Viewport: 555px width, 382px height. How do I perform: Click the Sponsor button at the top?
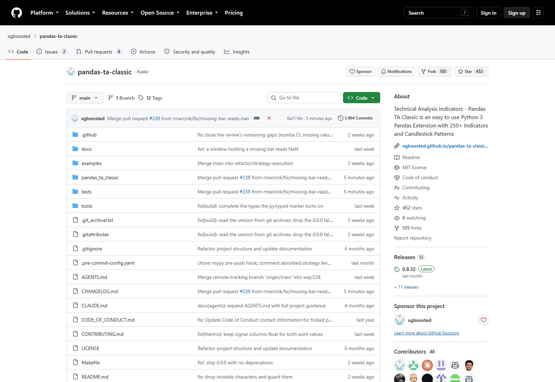360,72
